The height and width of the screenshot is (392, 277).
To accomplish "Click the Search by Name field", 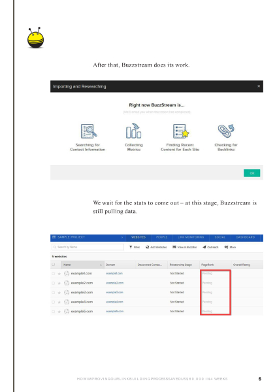I will pyautogui.click(x=88, y=247).
